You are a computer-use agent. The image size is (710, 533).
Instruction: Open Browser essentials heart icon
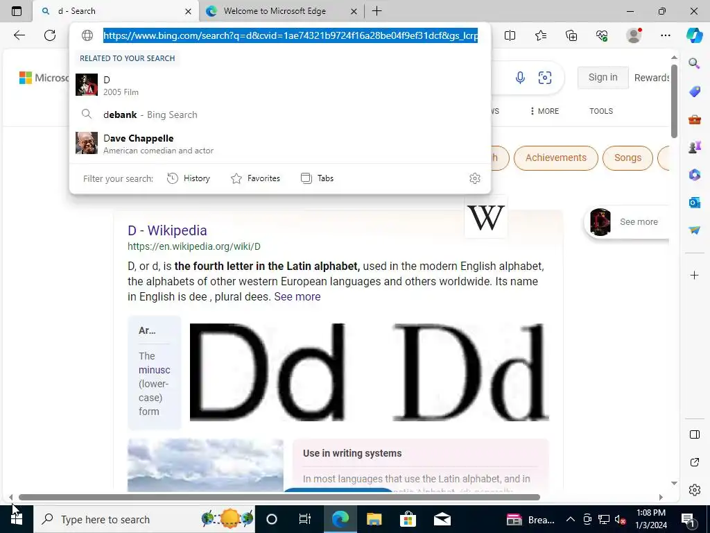point(602,35)
